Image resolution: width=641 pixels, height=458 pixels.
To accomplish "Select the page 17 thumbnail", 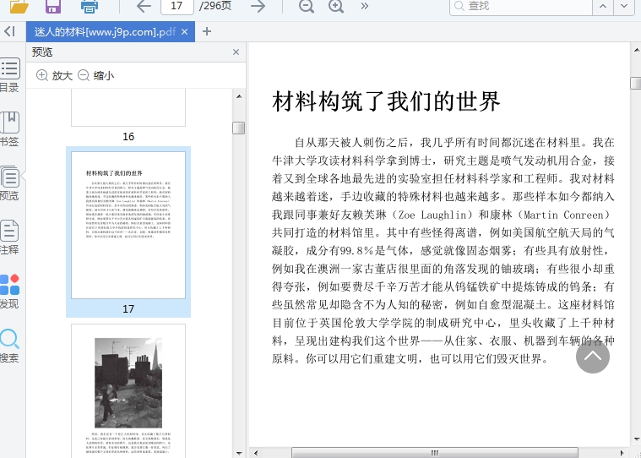I will pyautogui.click(x=128, y=226).
